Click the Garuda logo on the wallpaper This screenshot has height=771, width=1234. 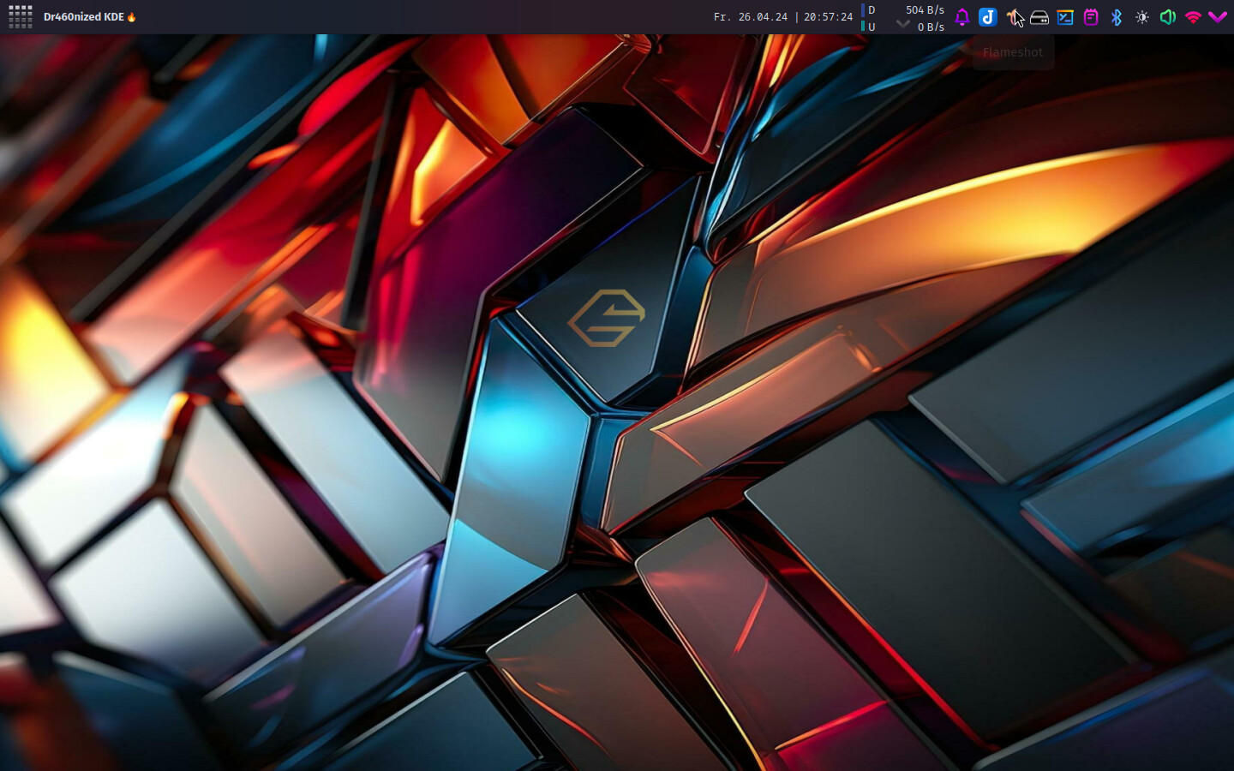(607, 318)
